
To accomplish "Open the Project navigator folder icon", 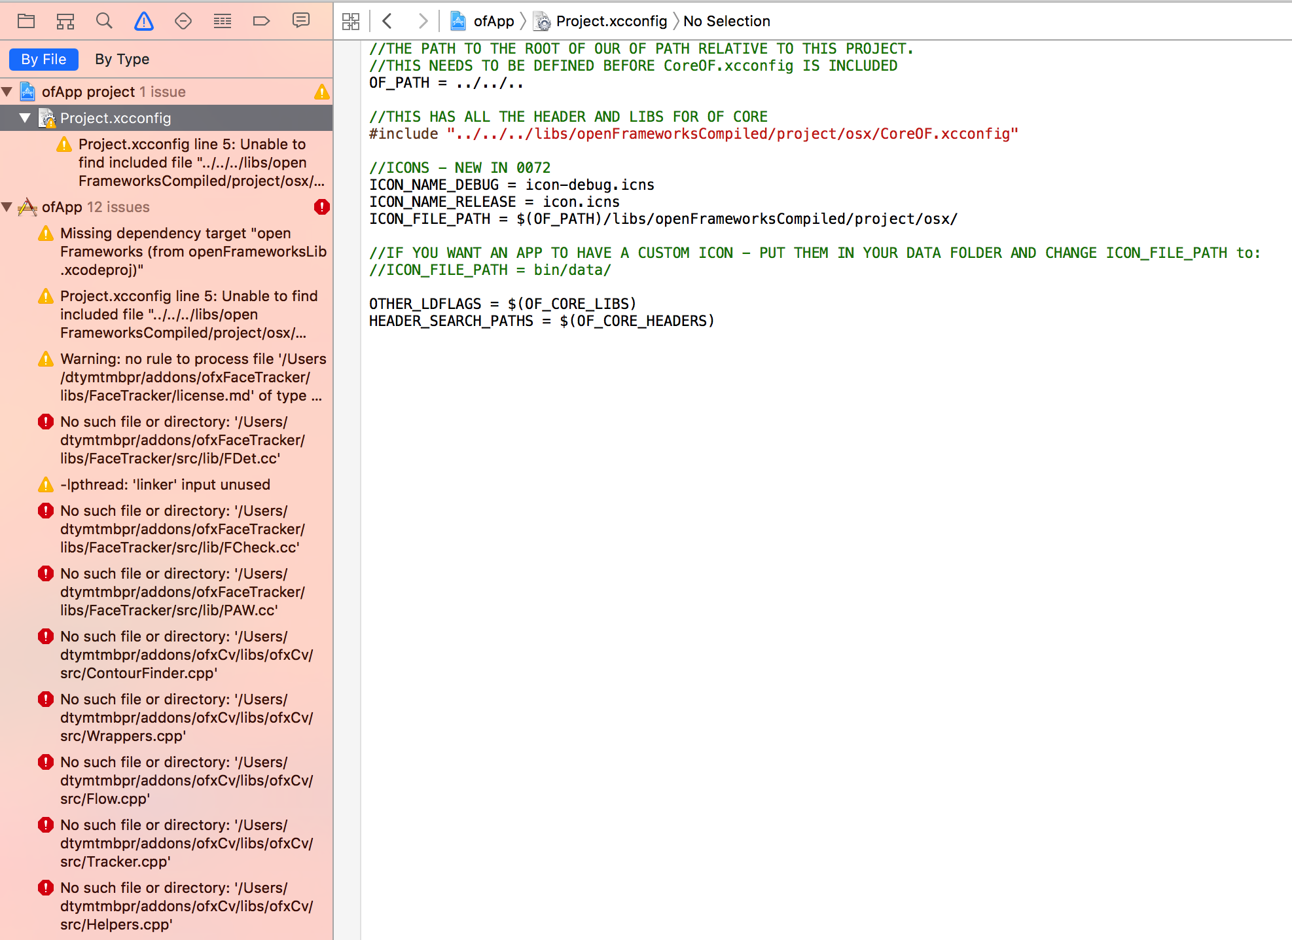I will (x=26, y=21).
